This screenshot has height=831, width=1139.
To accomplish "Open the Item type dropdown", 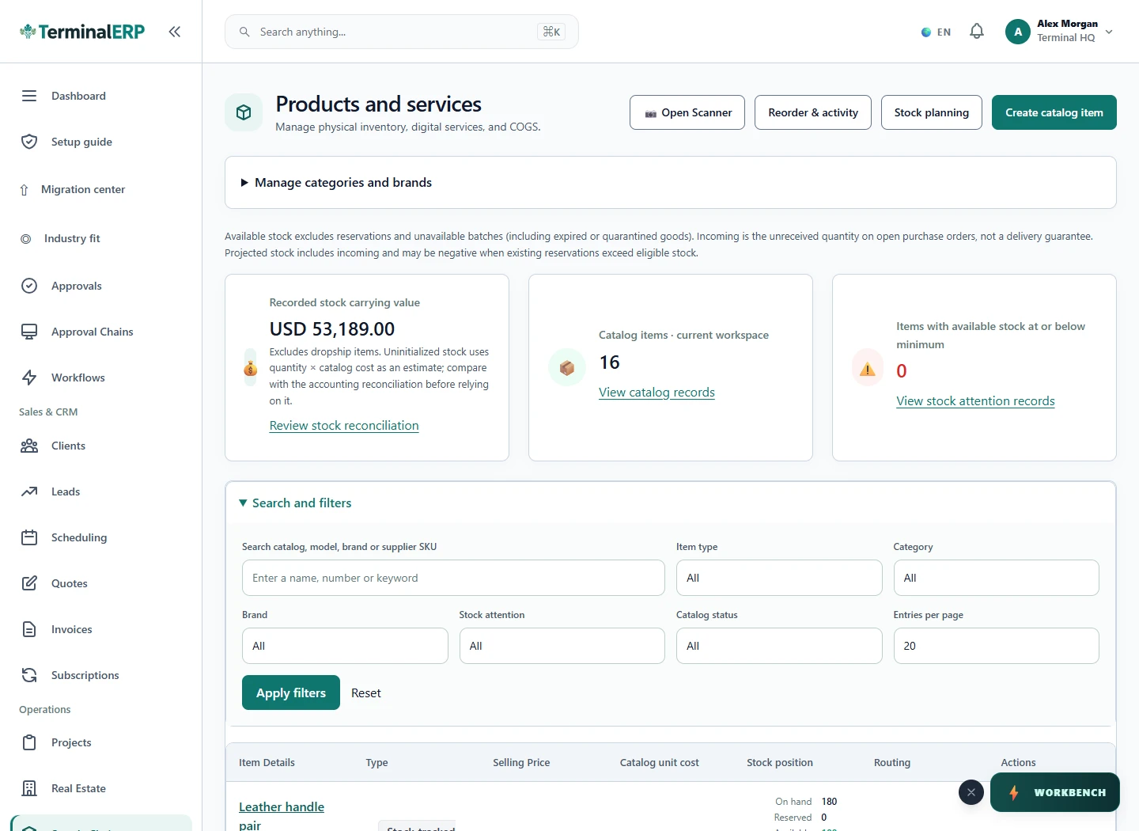I will [x=779, y=578].
